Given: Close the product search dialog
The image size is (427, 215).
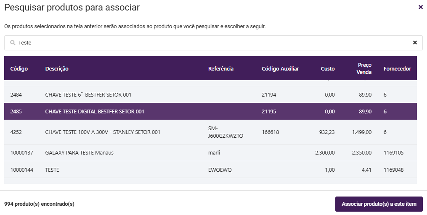Looking at the screenshot, I should coord(420,7).
